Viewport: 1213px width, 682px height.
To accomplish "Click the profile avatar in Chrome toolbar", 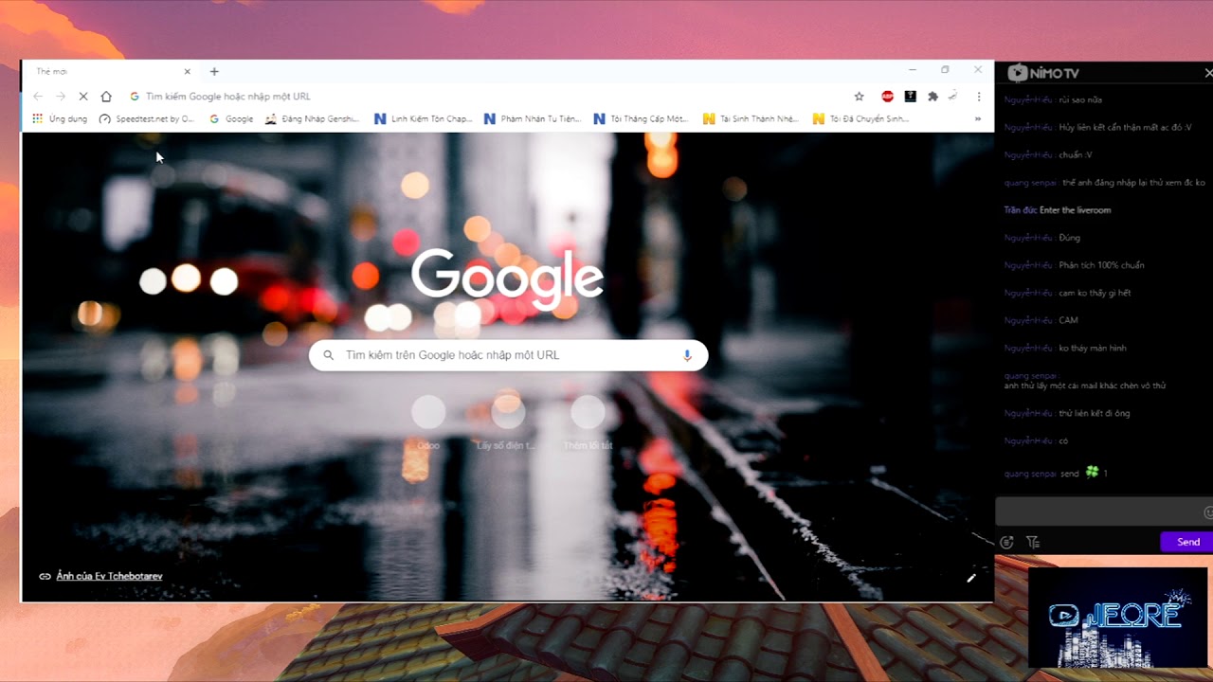I will tap(953, 96).
